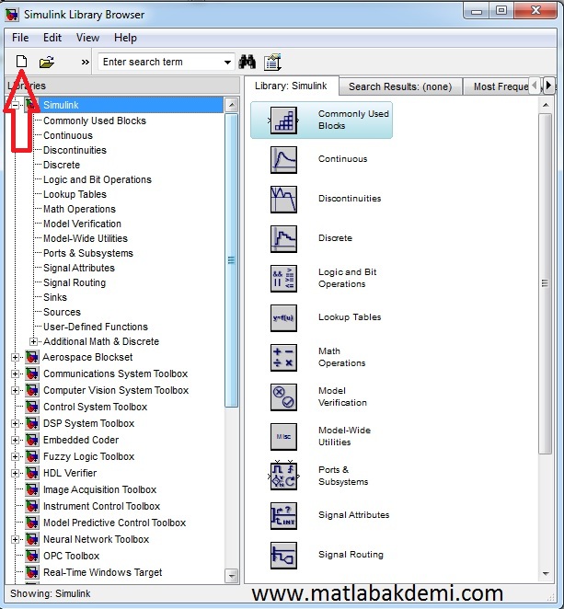This screenshot has height=609, width=564.
Task: Open the Lookup Tables block icon
Action: point(283,318)
